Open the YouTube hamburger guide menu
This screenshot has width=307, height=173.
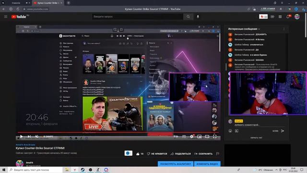(6, 17)
